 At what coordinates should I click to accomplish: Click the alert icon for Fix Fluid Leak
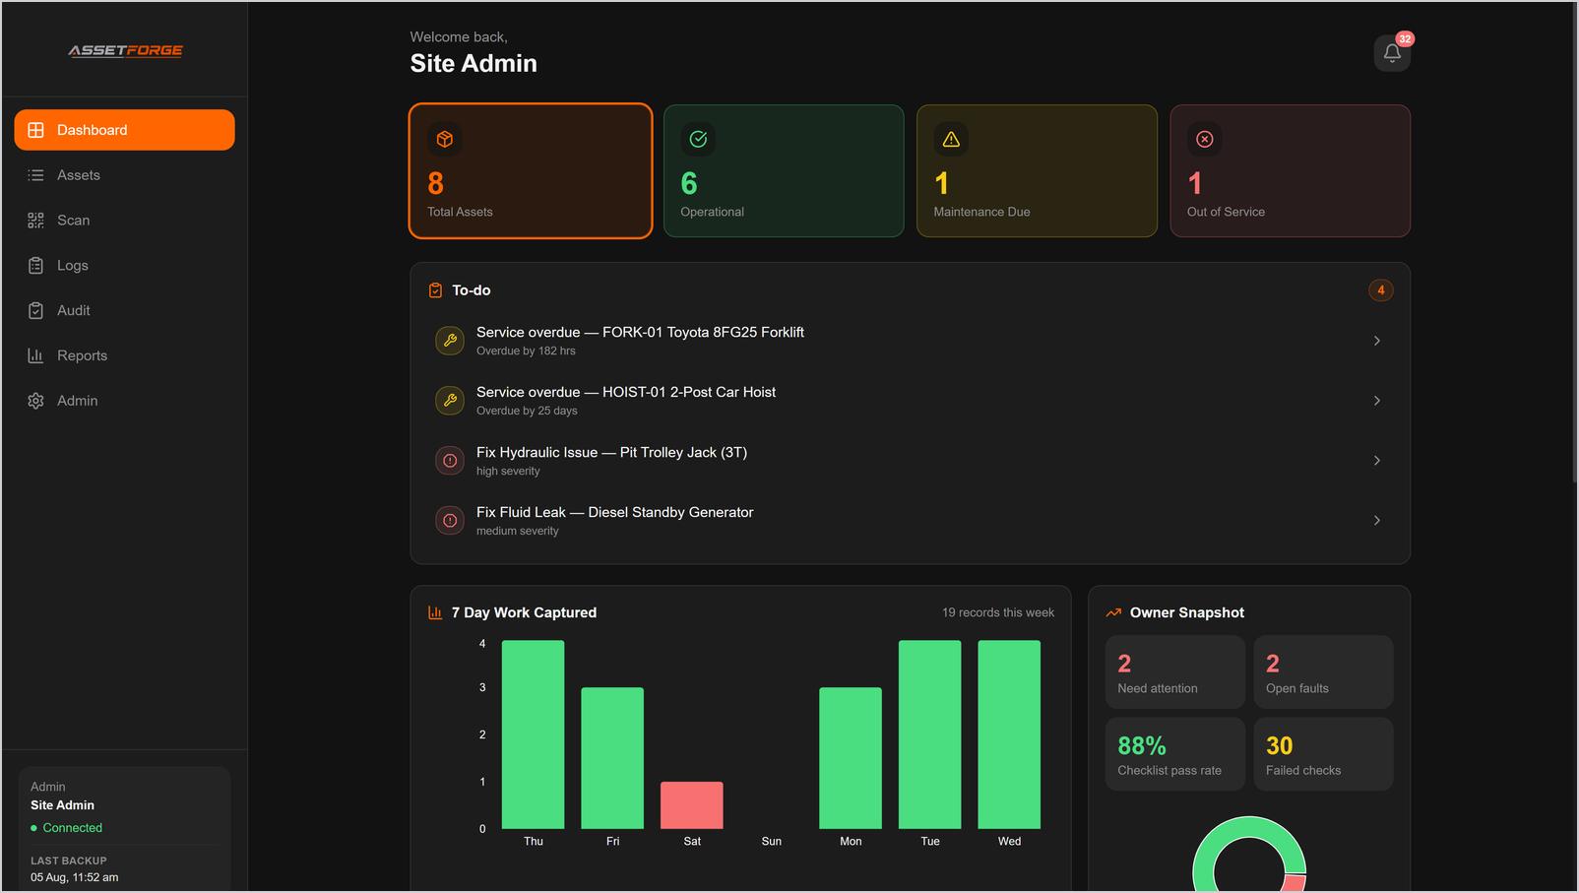(450, 521)
